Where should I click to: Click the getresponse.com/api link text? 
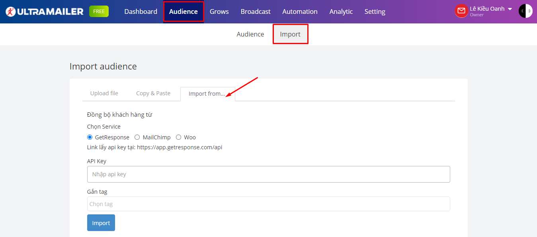click(x=180, y=147)
